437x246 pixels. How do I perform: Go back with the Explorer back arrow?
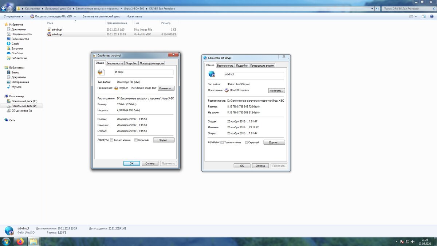pyautogui.click(x=4, y=8)
